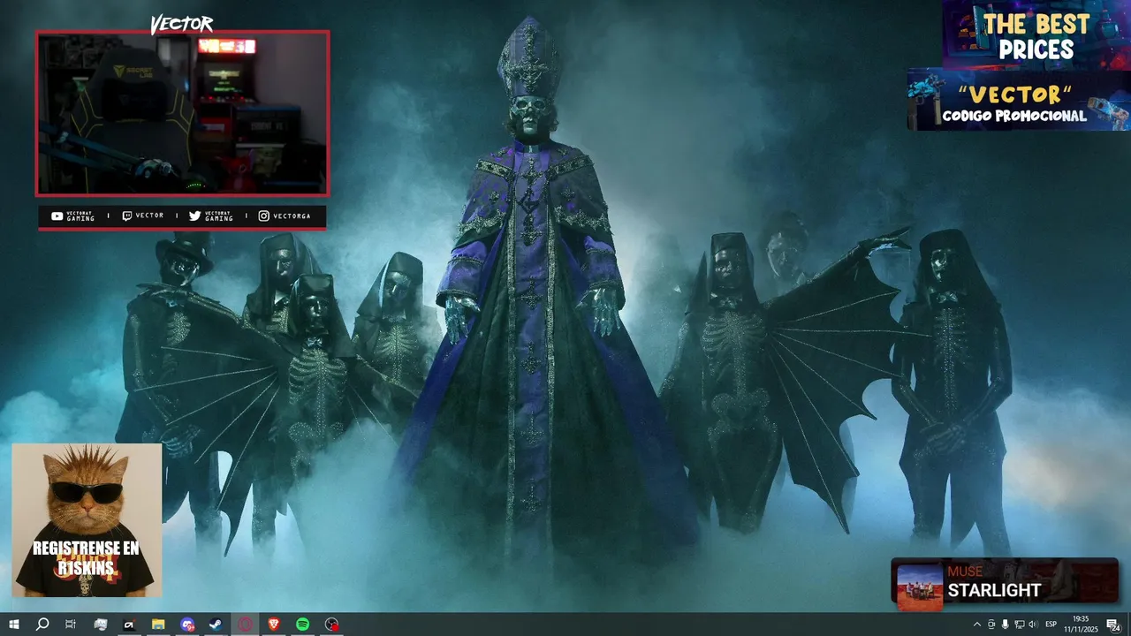Switch to the Opera GX browser window
1131x636 pixels.
tap(245, 625)
